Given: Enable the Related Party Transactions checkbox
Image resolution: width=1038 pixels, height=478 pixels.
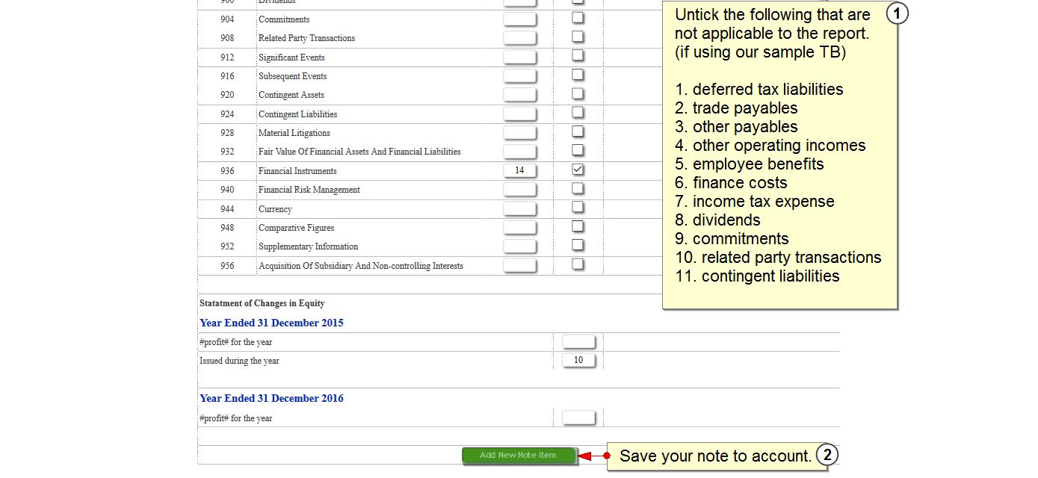Looking at the screenshot, I should [x=578, y=37].
